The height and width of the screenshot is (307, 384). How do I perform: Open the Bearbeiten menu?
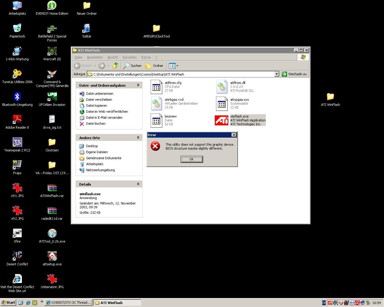(95, 57)
